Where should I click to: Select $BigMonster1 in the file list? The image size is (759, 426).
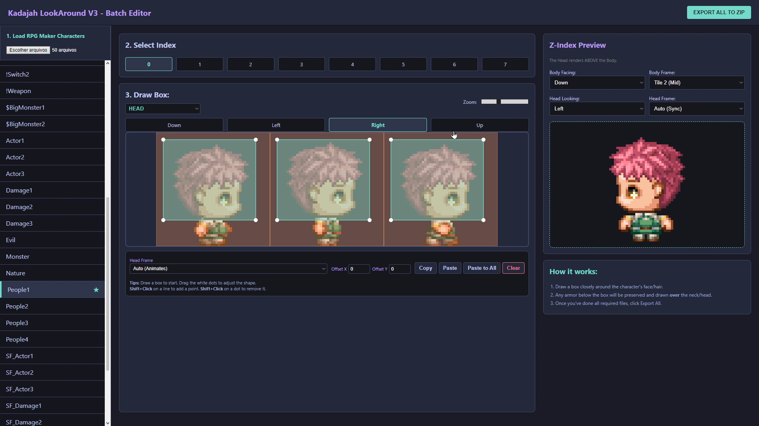(52, 108)
